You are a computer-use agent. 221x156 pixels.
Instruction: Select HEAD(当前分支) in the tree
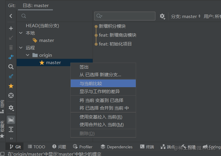click(42, 26)
